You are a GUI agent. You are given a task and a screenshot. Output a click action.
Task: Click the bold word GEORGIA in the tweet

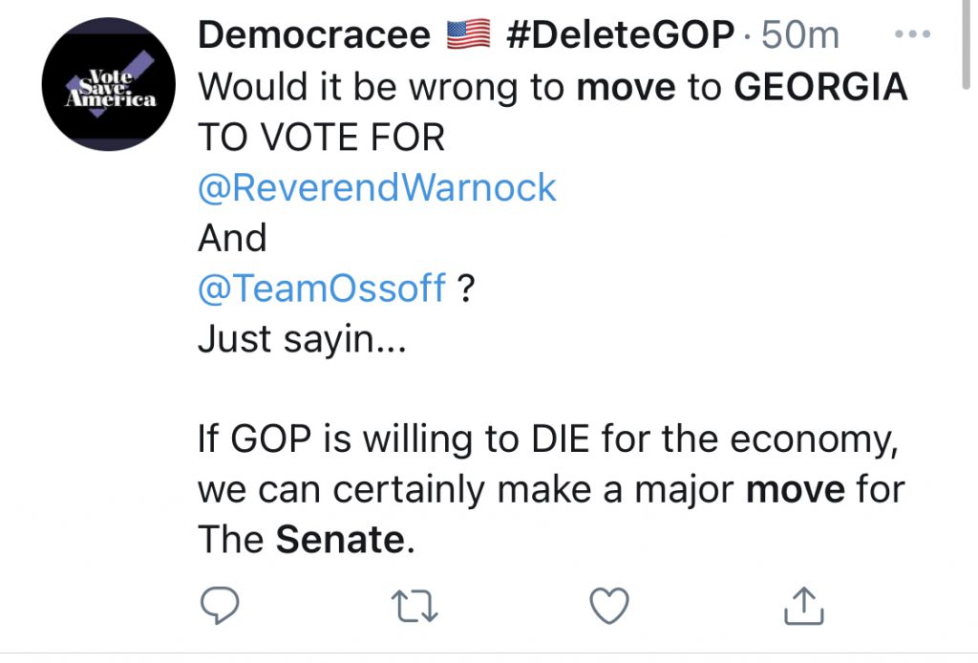coord(820,87)
